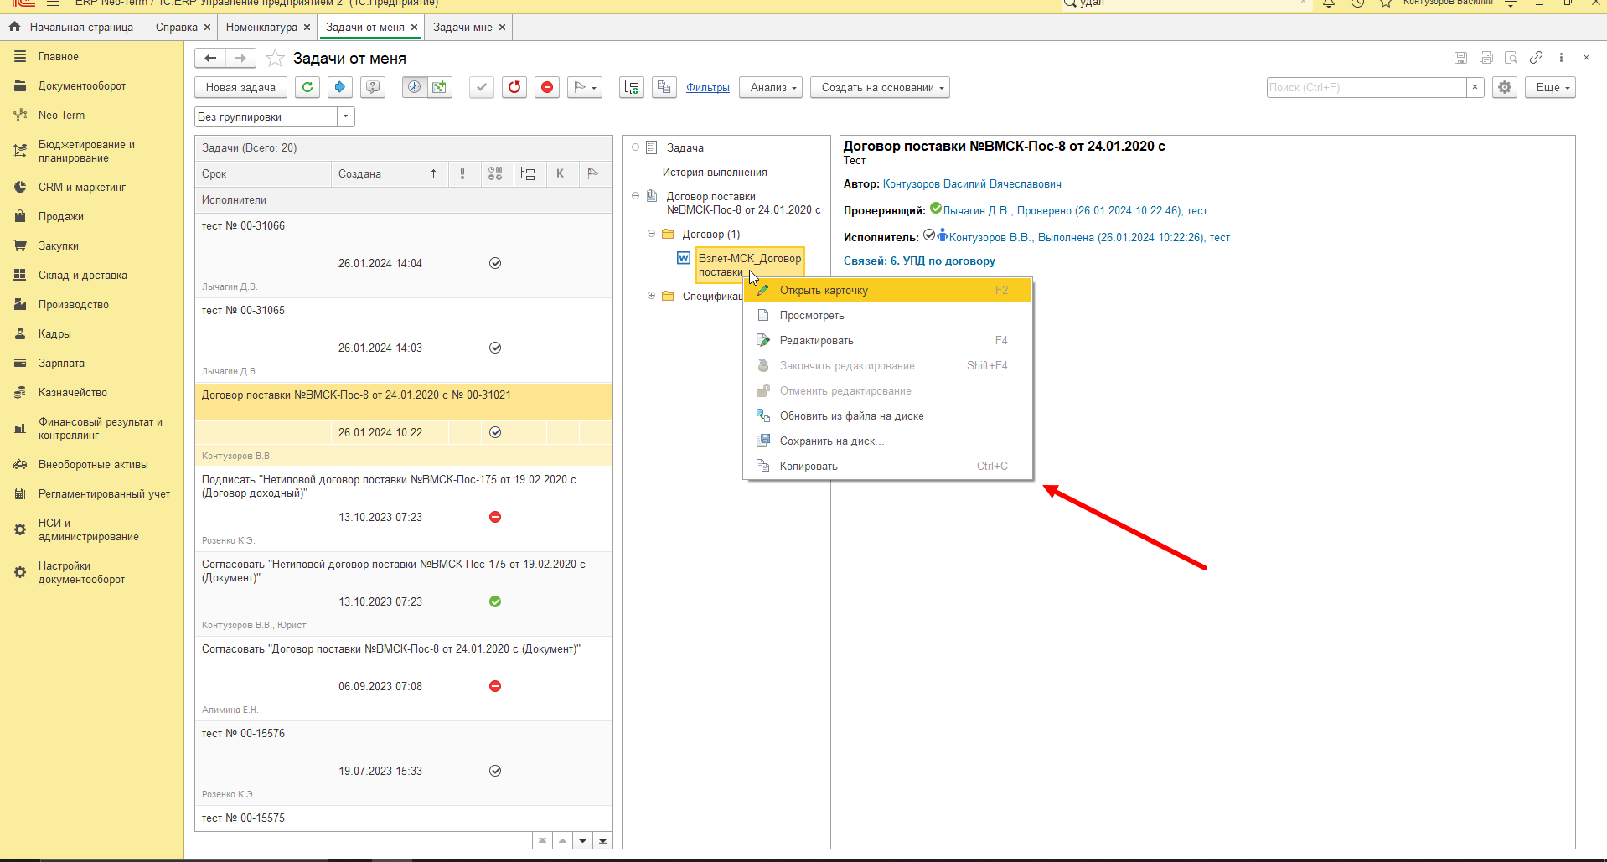
Task: Click the Новая задача button
Action: coord(240,87)
